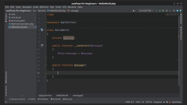Run the current file with green play icon
Image resolution: width=187 pixels, height=105 pixels.
tap(157, 10)
